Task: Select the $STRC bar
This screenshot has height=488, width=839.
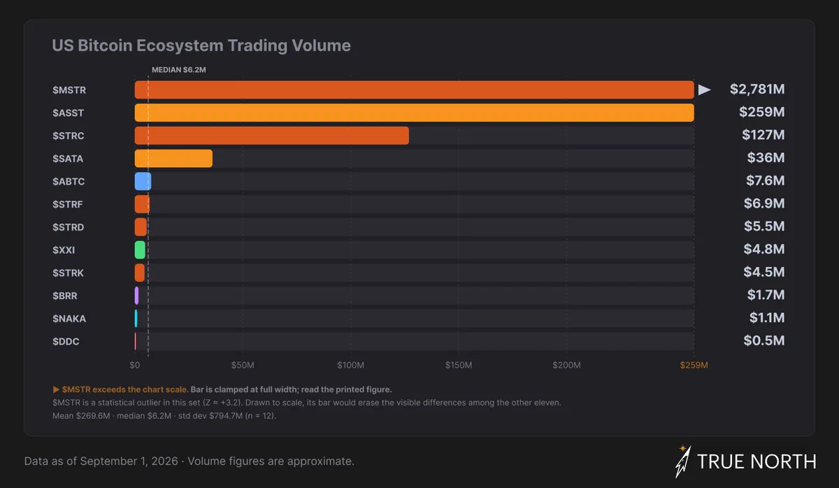Action: (x=271, y=136)
